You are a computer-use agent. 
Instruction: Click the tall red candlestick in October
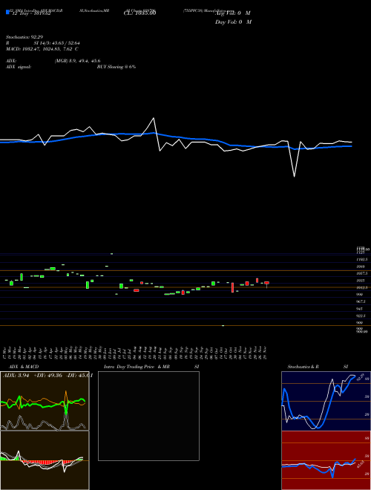click(x=232, y=287)
